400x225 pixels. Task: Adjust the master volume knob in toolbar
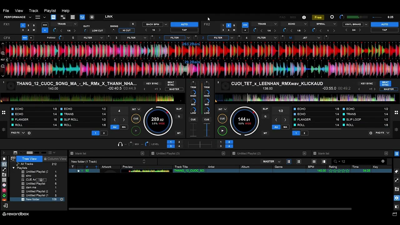342,17
